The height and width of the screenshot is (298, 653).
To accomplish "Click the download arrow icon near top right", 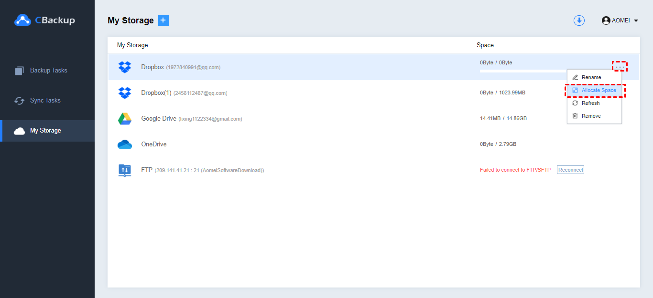I will point(579,21).
